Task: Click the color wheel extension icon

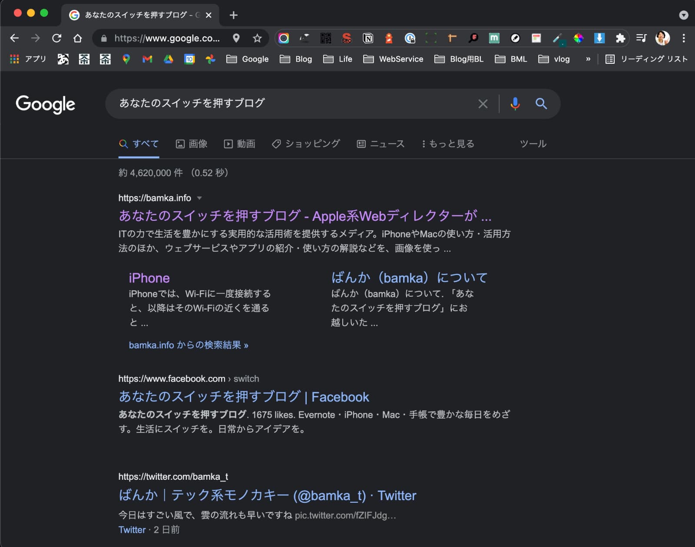Action: coord(579,38)
